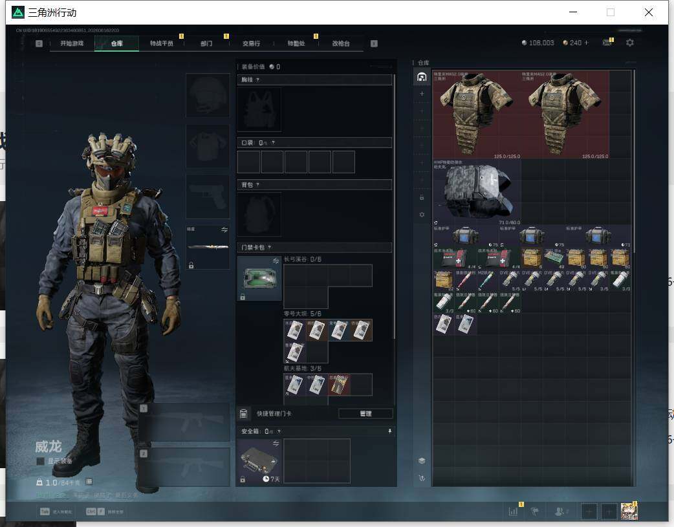The height and width of the screenshot is (527, 674).
Task: Open the 开始游戏 tab
Action: 72,43
